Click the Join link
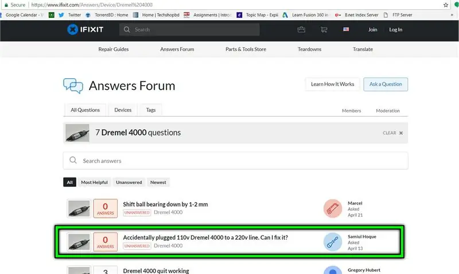This screenshot has width=459, height=274. coord(372,30)
